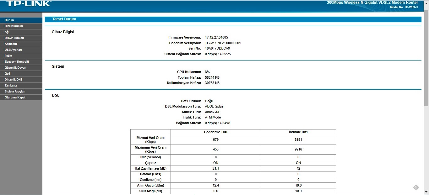Select the Ağ menu entry
Screen dimensions: 429x195
coord(21,32)
